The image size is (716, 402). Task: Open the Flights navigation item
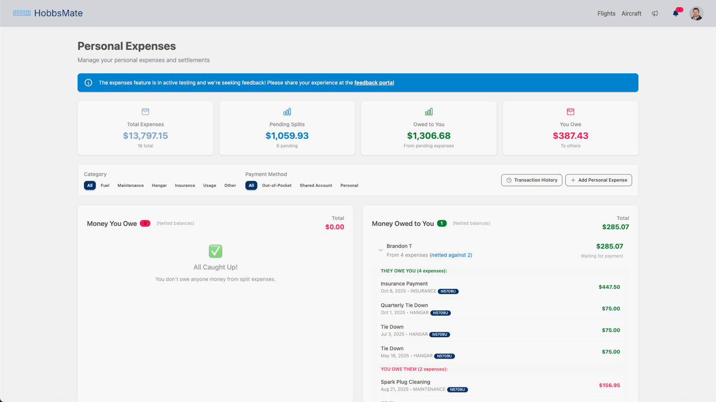click(x=606, y=14)
